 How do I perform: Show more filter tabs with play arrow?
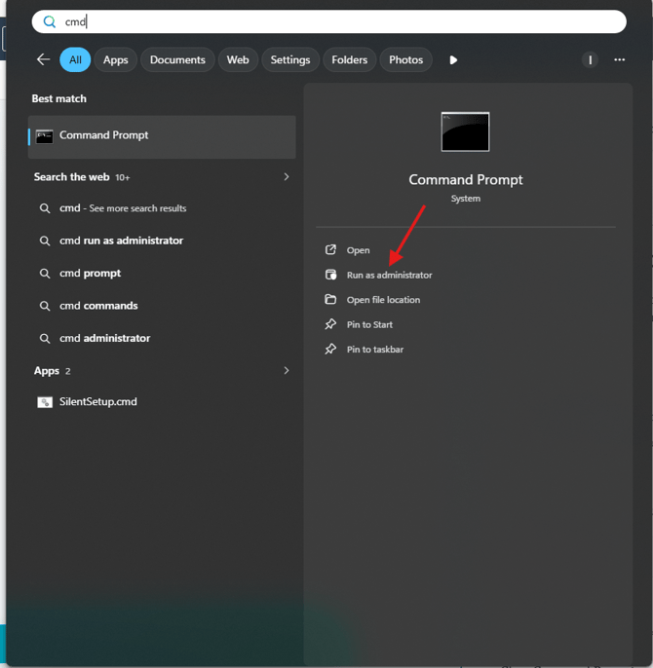tap(453, 60)
